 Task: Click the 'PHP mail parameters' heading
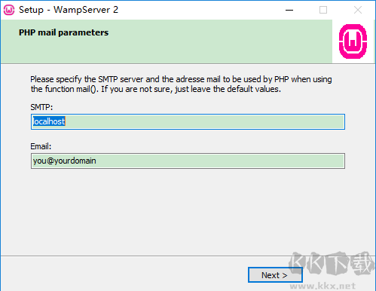[63, 32]
